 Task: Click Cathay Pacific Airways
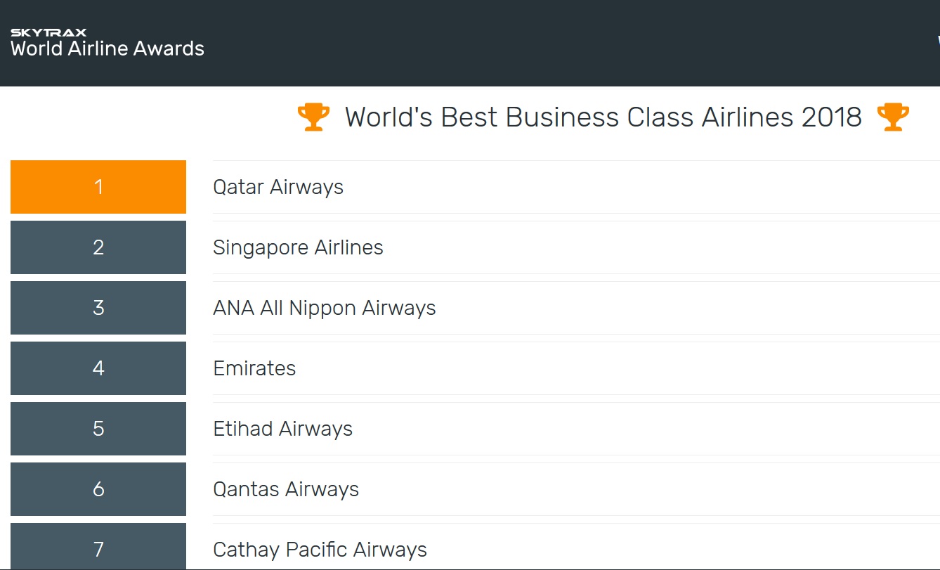pos(320,550)
